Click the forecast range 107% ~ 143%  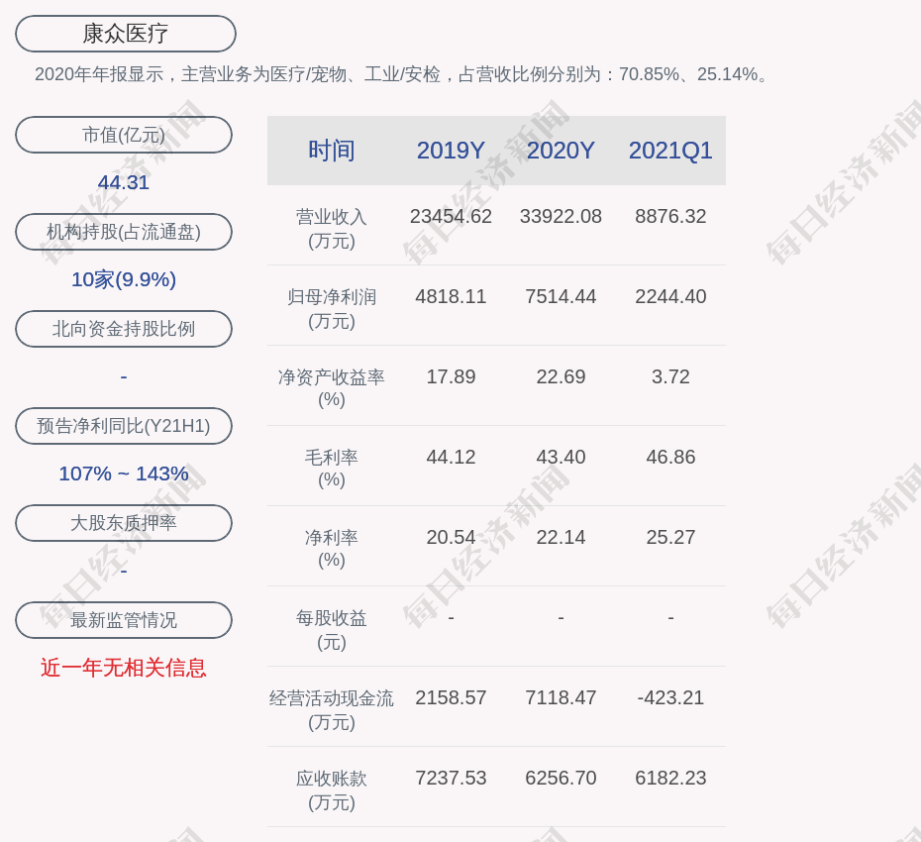coord(124,473)
